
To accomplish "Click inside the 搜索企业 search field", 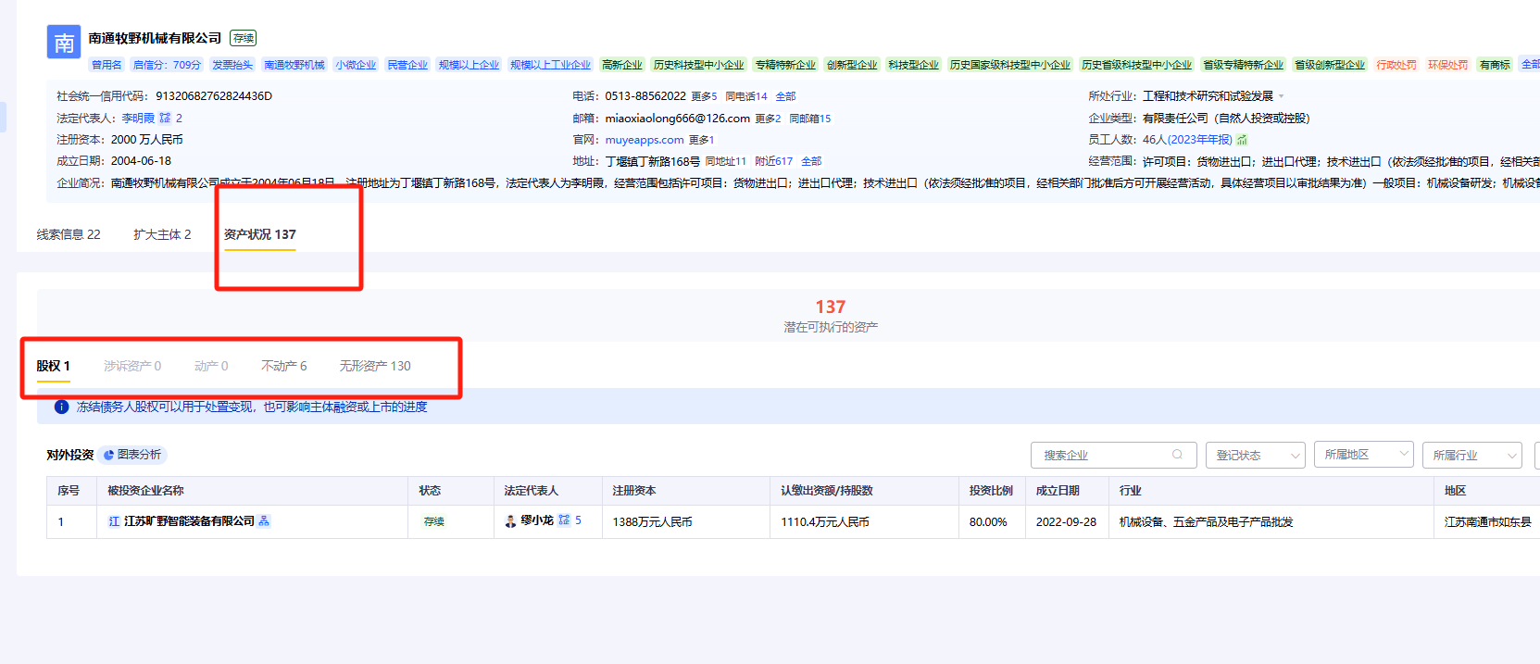I will point(1114,455).
